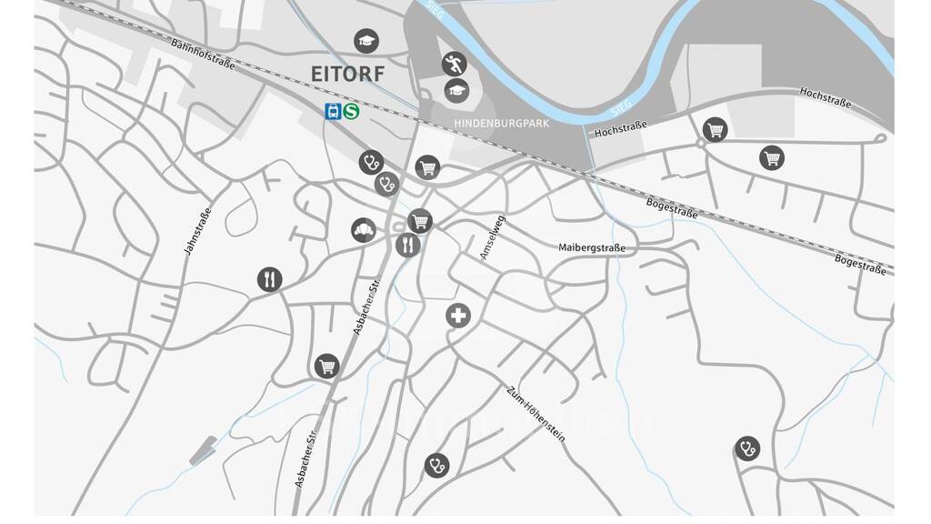The height and width of the screenshot is (524, 931).
Task: Select the restaurant marker on Asbacher Str.
Action: click(x=408, y=244)
